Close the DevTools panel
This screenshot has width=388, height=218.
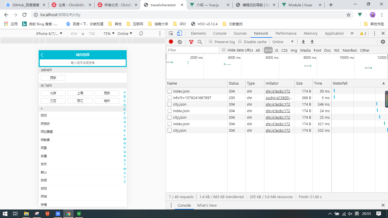[383, 33]
